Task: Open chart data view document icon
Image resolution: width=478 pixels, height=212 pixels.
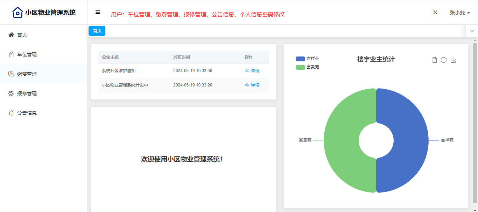Action: (435, 60)
